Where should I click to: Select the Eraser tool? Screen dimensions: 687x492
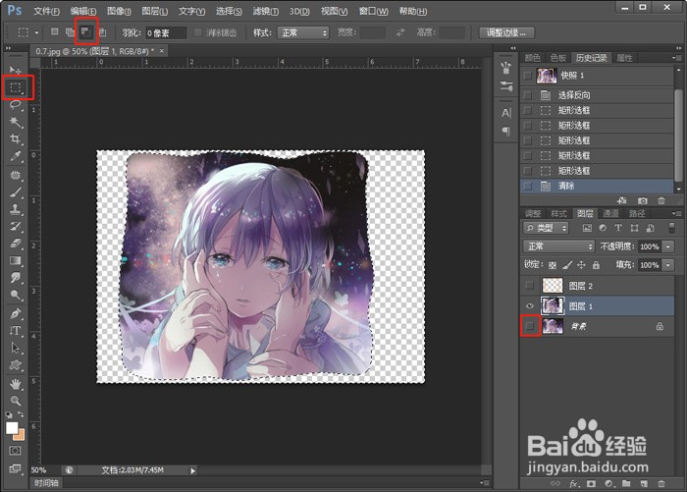click(16, 244)
